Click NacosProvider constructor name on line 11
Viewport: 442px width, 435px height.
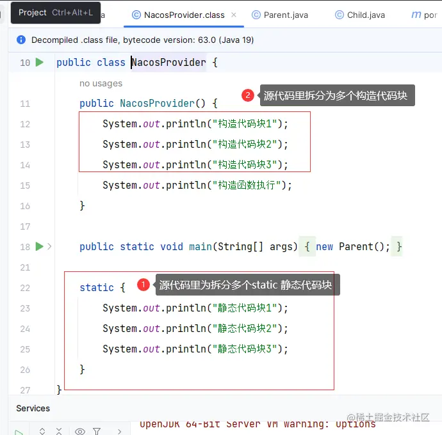[x=157, y=104]
